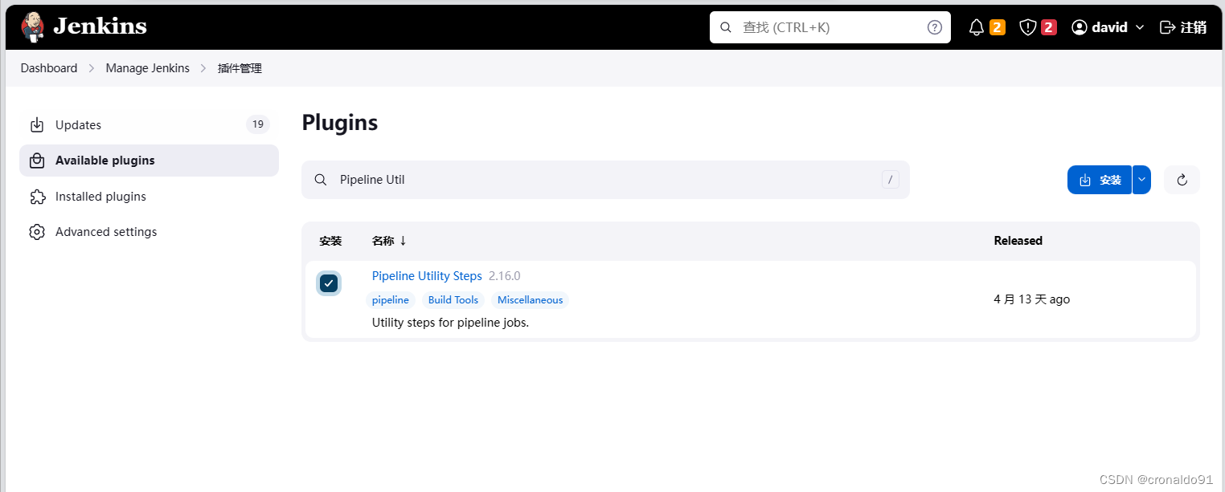Click the plugin search field containing Pipeline Util
The width and height of the screenshot is (1225, 492).
pyautogui.click(x=605, y=180)
